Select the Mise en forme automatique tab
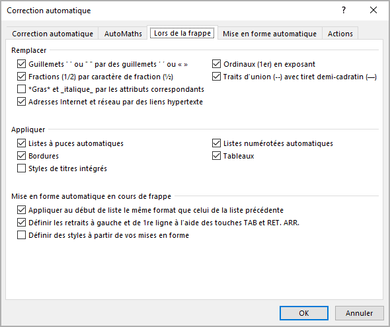The width and height of the screenshot is (390, 327). tap(270, 34)
